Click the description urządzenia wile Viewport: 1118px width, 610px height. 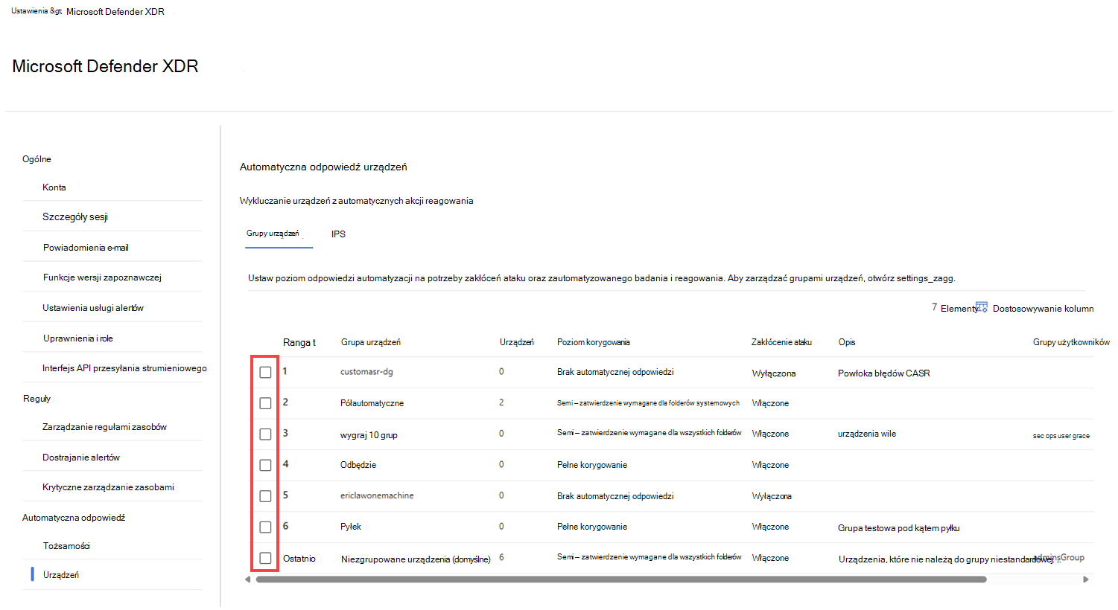[x=867, y=434]
